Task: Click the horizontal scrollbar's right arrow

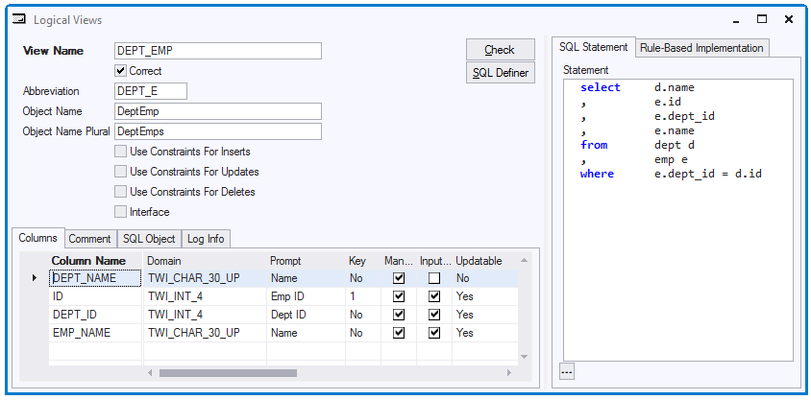Action: tap(509, 372)
